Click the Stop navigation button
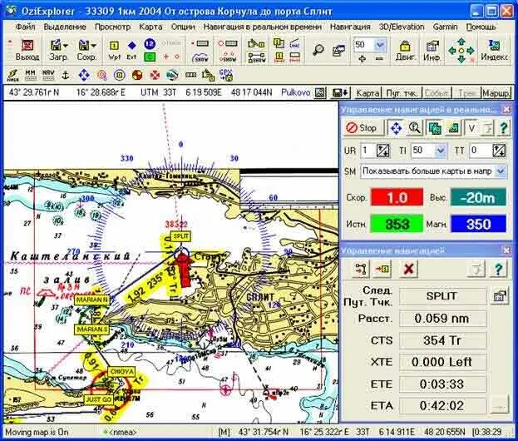518x441 pixels. pyautogui.click(x=363, y=128)
